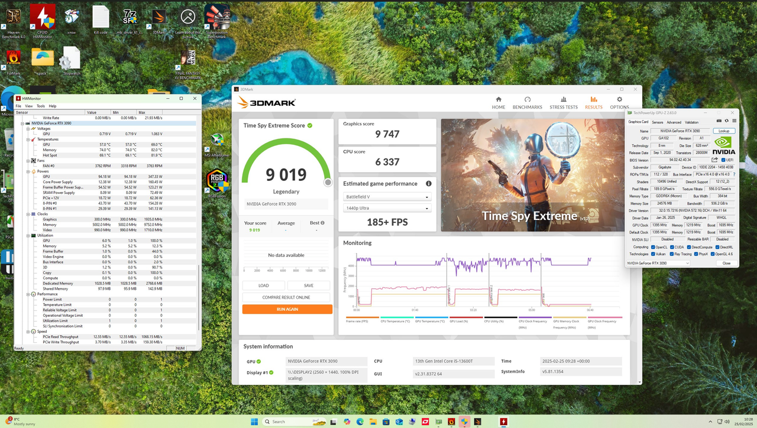Viewport: 757px width, 428px height.
Task: Click Bus Interface question mark in GPU-Z
Action: (x=735, y=174)
